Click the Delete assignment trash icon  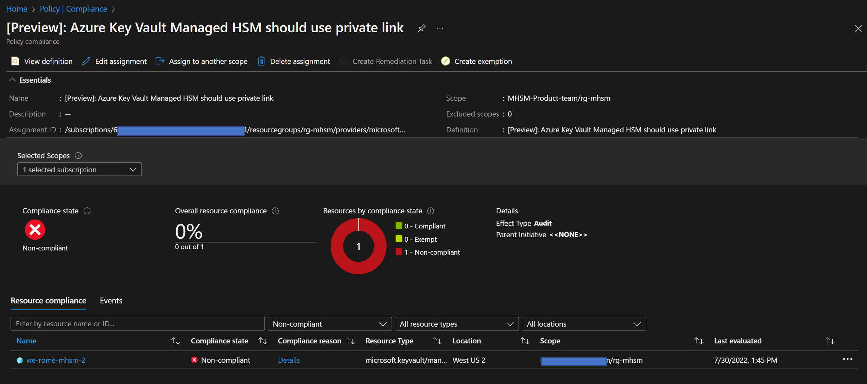tap(261, 61)
